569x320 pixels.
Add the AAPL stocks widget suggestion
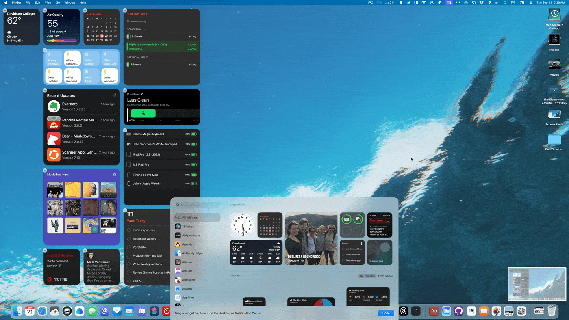(380, 225)
